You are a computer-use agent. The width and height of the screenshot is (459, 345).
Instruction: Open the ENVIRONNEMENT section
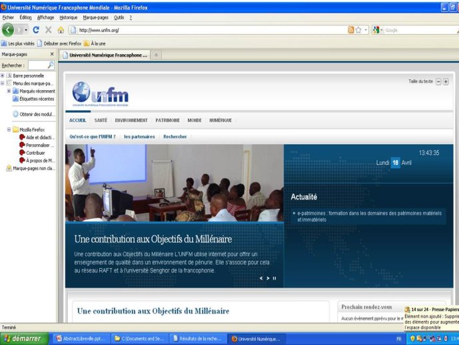131,120
